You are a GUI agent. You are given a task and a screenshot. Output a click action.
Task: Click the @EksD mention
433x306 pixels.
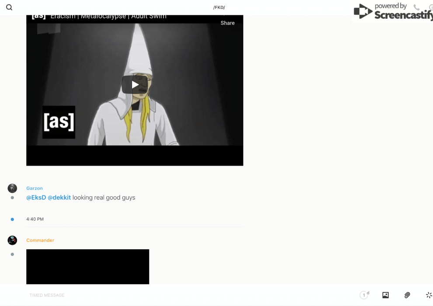coord(36,198)
